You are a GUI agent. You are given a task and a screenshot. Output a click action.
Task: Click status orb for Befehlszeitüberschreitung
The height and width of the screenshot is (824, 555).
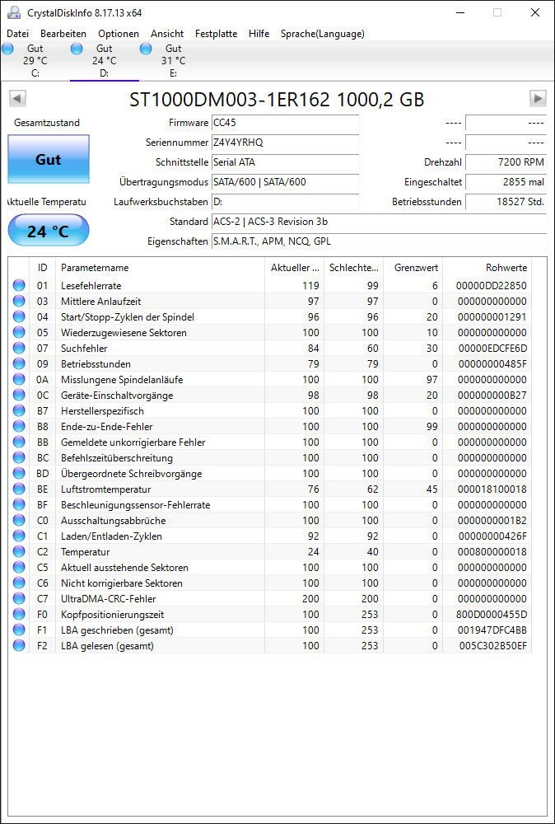19,457
